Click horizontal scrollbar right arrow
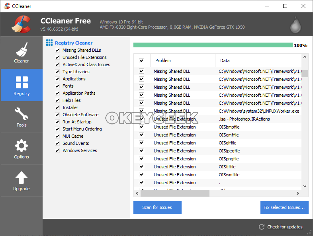This screenshot has height=236, width=313. point(298,193)
